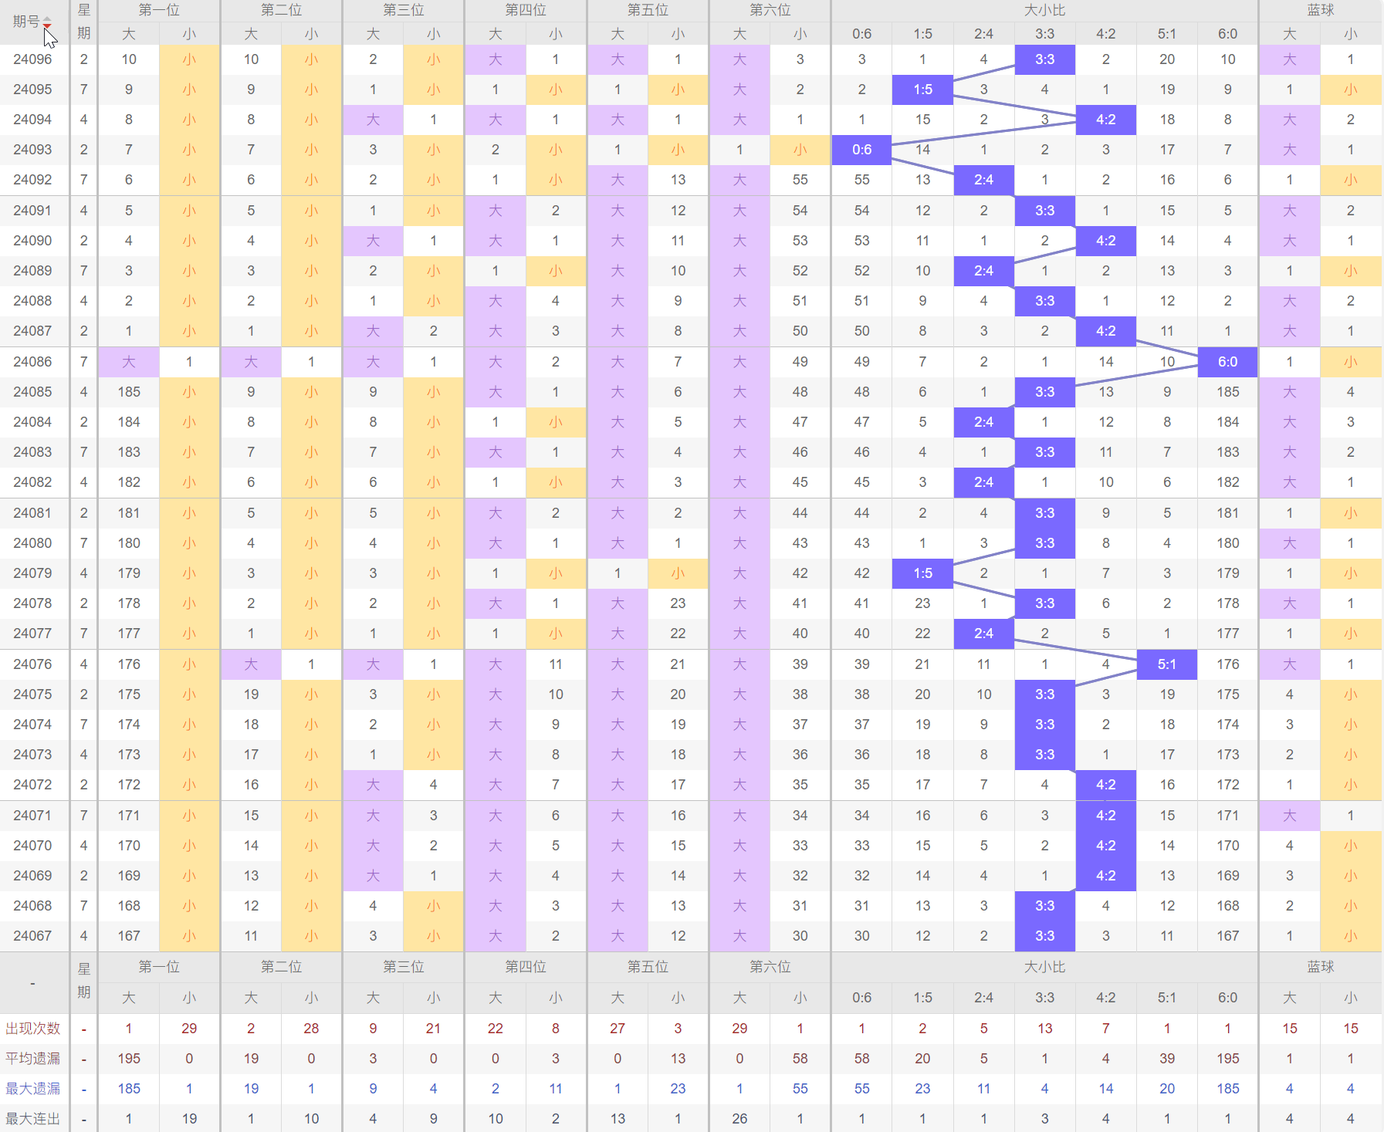Click value 9 in 最大遗漏 row
The width and height of the screenshot is (1384, 1132).
[373, 1089]
